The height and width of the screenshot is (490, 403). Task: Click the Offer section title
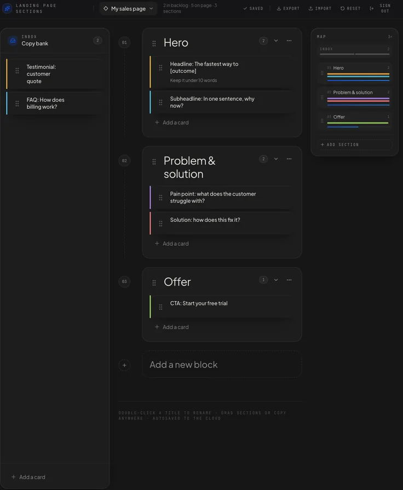click(x=177, y=282)
